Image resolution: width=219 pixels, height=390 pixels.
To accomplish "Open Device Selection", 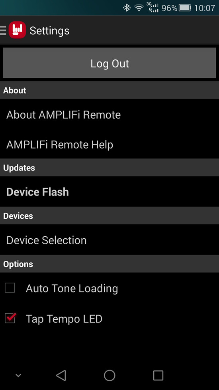I will pos(109,240).
